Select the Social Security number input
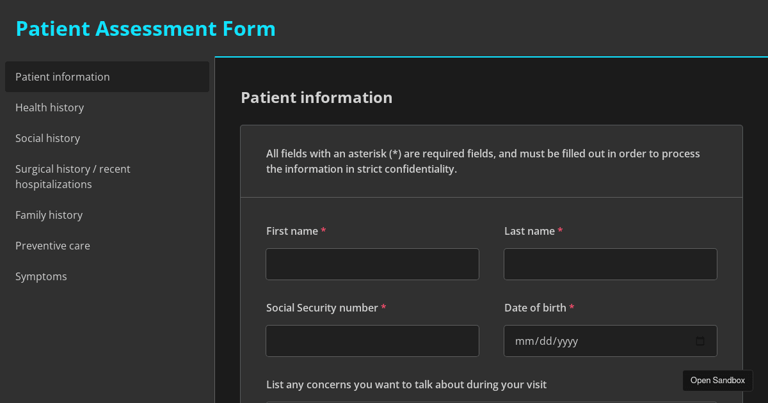 pyautogui.click(x=372, y=341)
